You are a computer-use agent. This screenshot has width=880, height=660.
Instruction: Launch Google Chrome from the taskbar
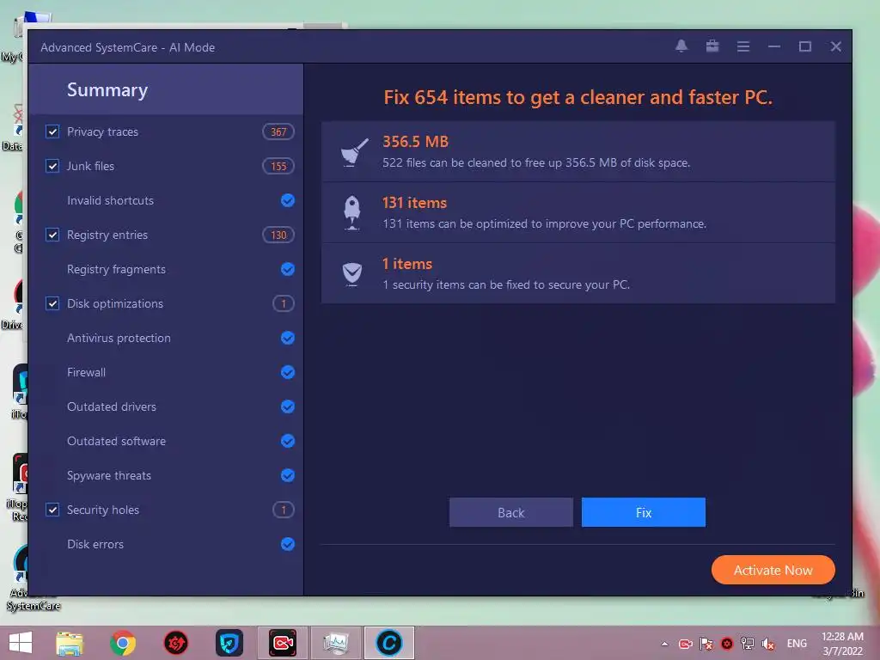pos(123,643)
